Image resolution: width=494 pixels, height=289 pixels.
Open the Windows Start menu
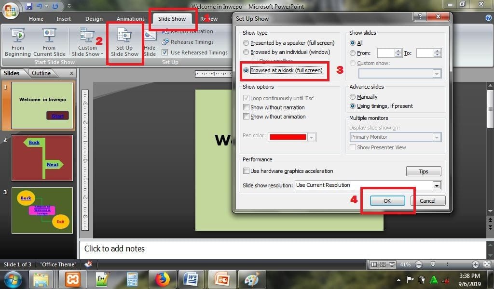click(13, 279)
